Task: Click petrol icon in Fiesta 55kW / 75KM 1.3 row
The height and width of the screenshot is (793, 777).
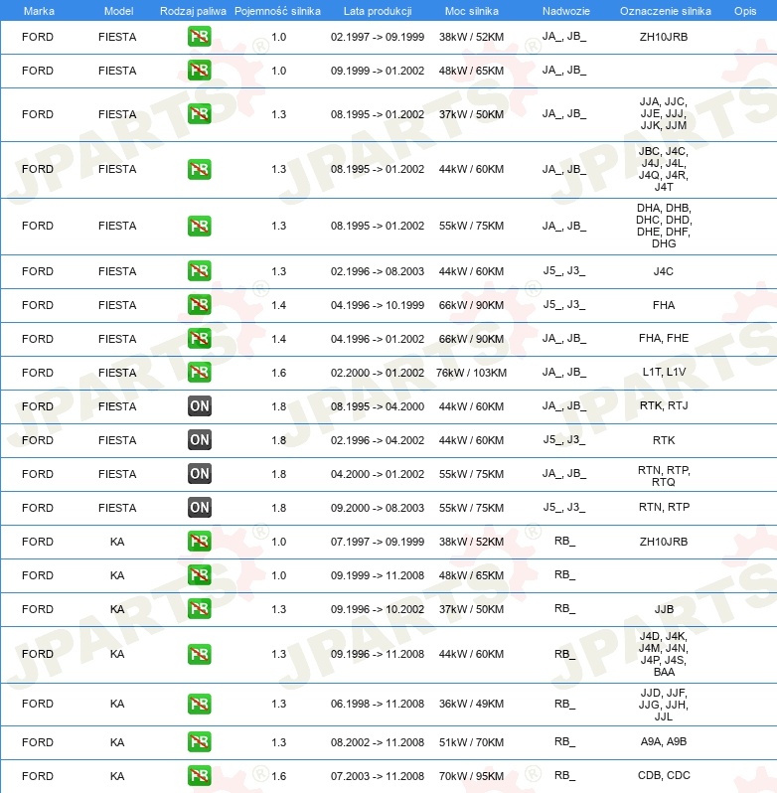Action: [x=199, y=226]
